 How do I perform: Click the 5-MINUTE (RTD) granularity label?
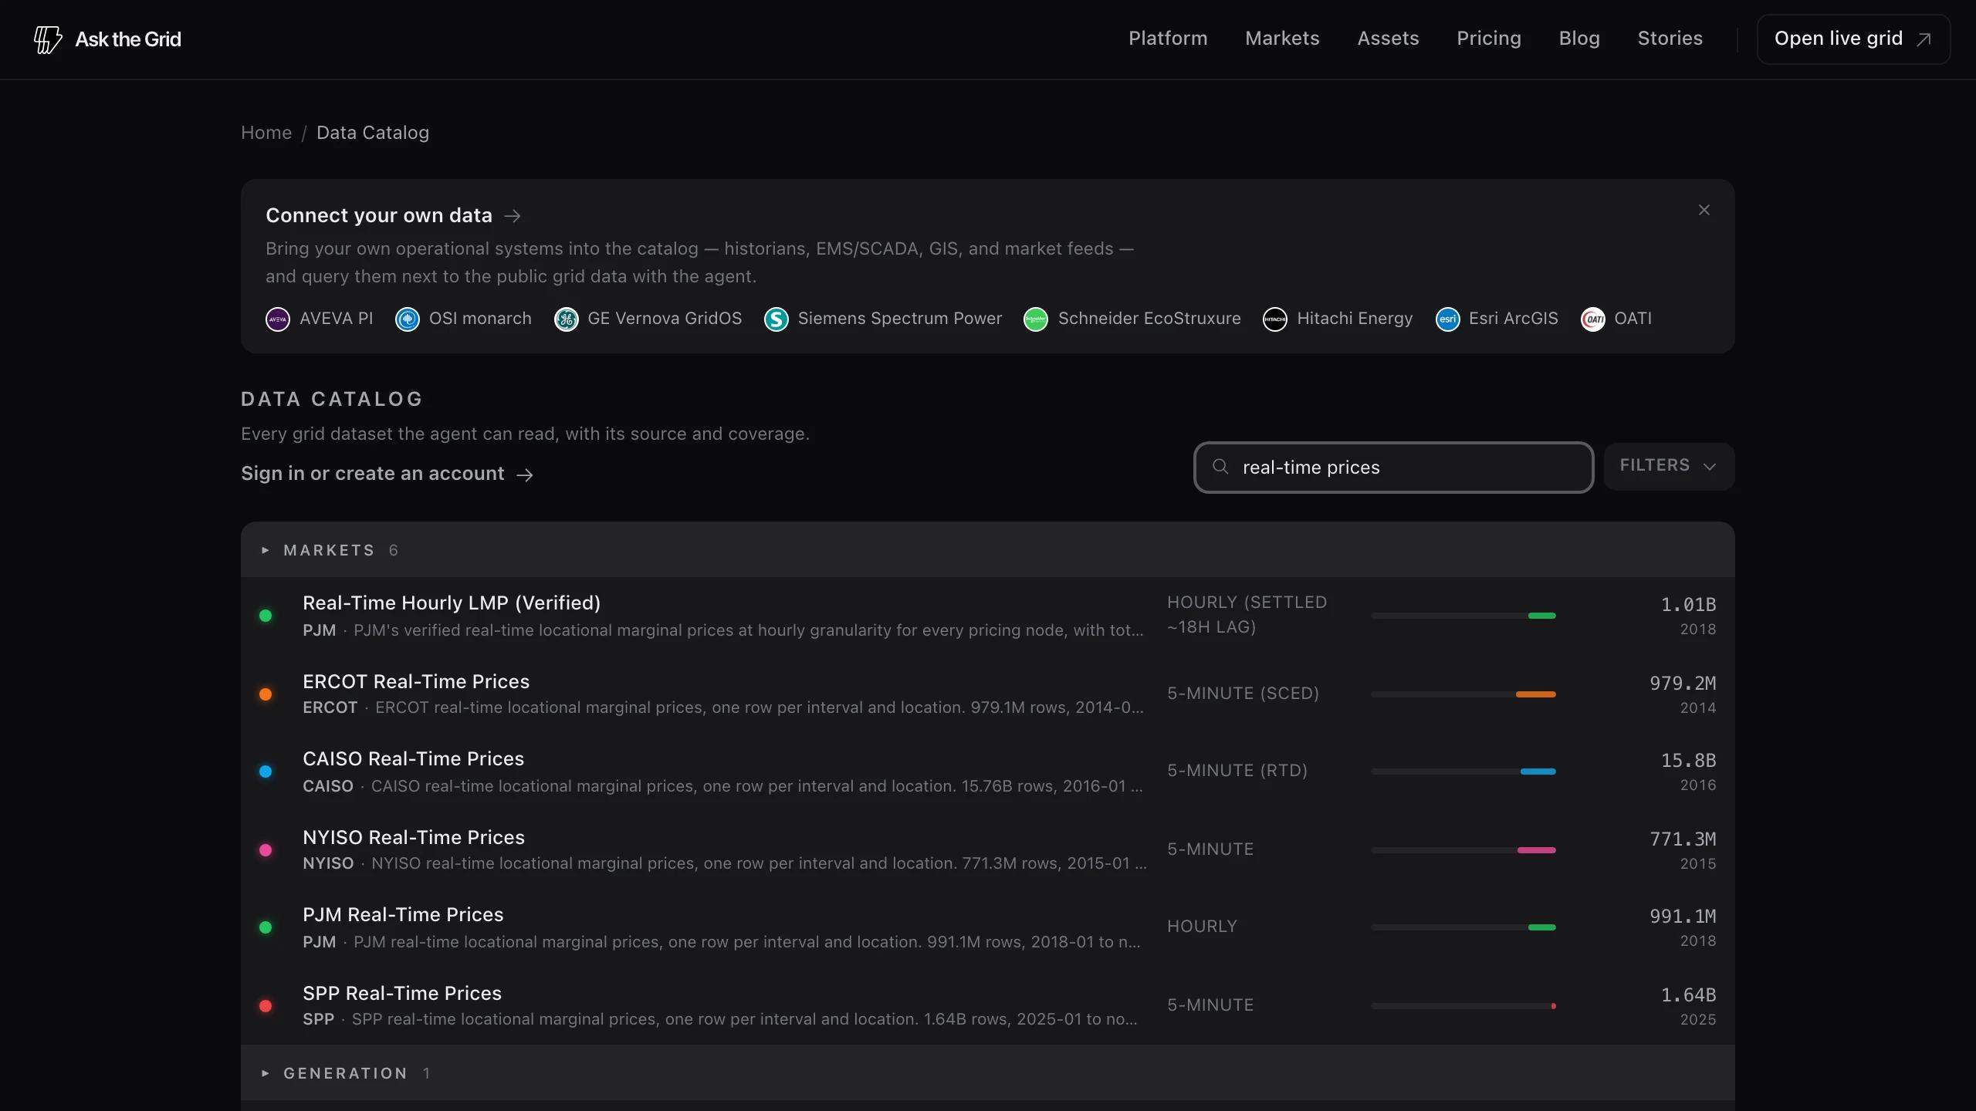(1237, 771)
